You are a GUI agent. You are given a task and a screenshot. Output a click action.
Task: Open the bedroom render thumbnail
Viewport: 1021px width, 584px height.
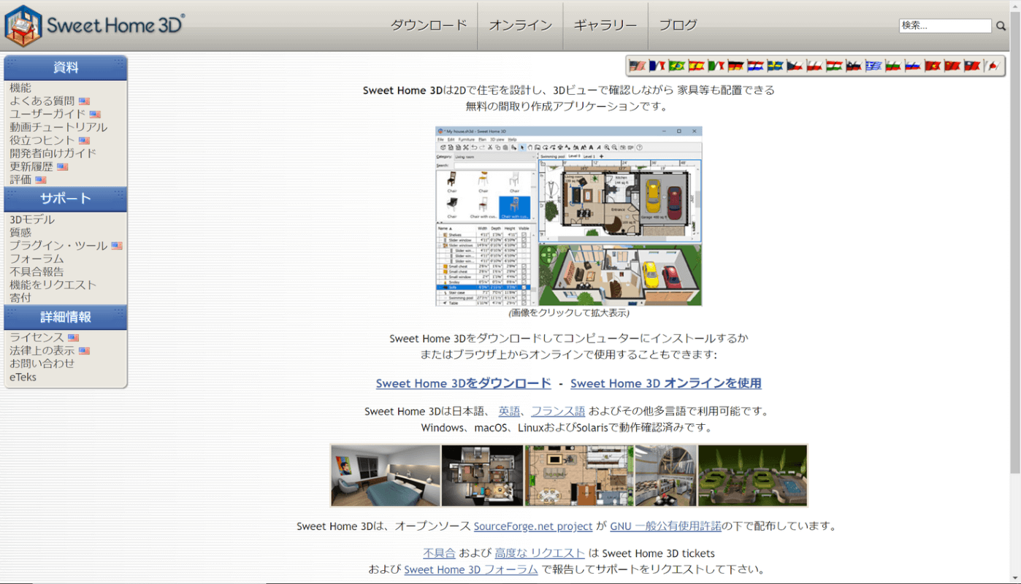click(x=386, y=475)
